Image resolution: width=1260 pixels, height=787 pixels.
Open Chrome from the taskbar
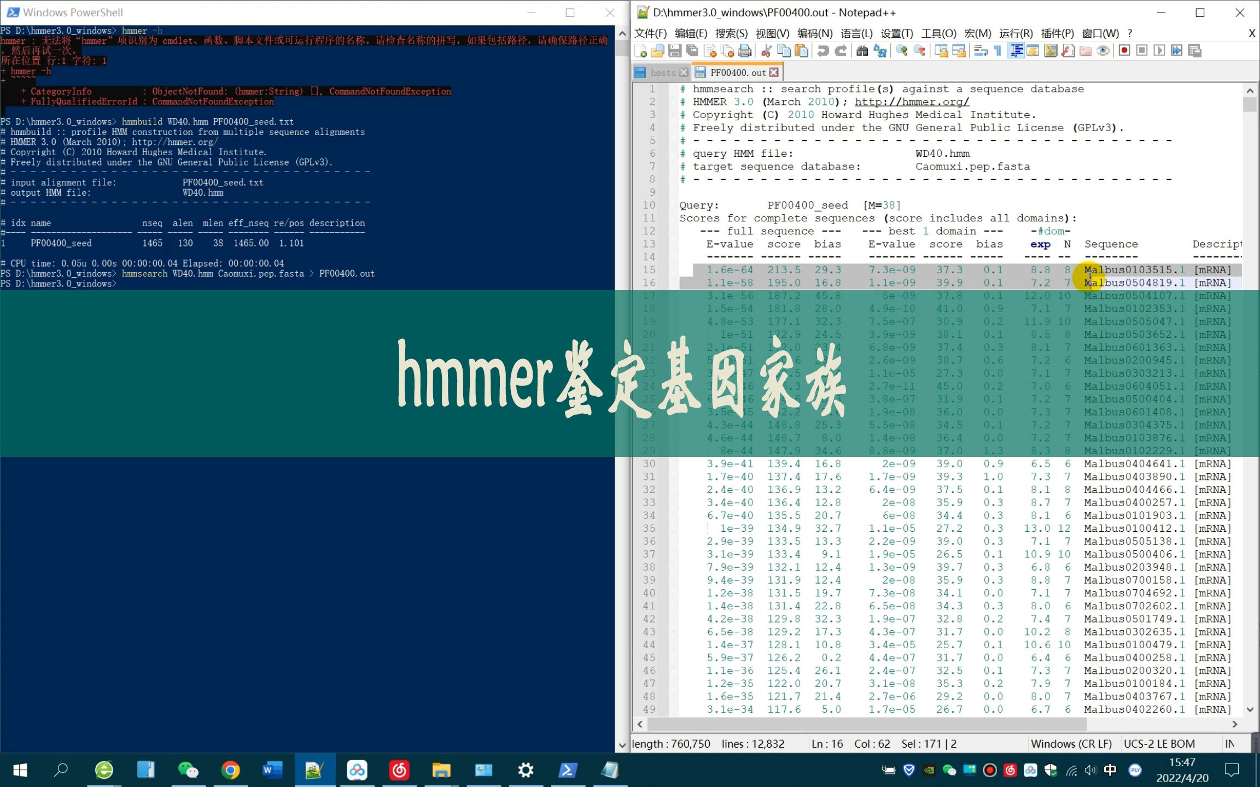click(x=231, y=771)
